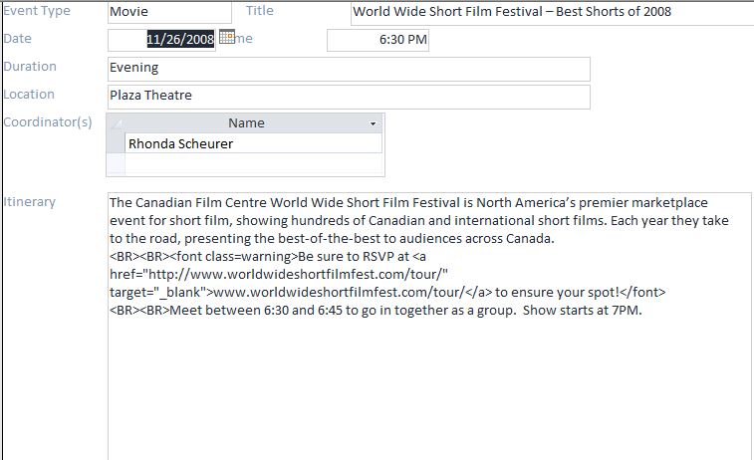Open the calendar date picker icon
Image resolution: width=754 pixels, height=460 pixels.
click(x=226, y=38)
